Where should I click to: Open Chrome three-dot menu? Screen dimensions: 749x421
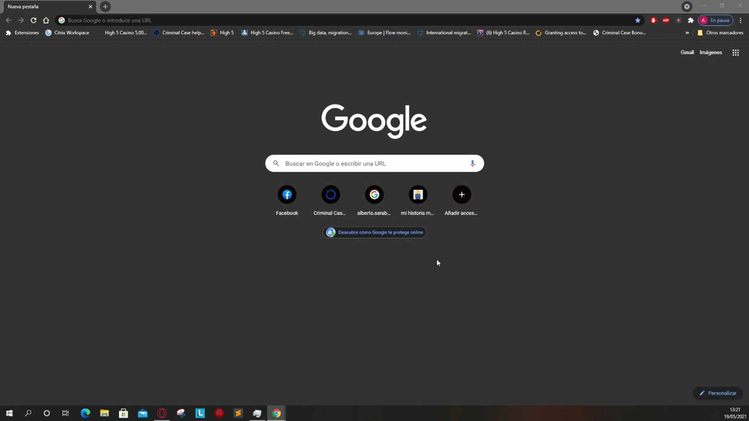(740, 20)
